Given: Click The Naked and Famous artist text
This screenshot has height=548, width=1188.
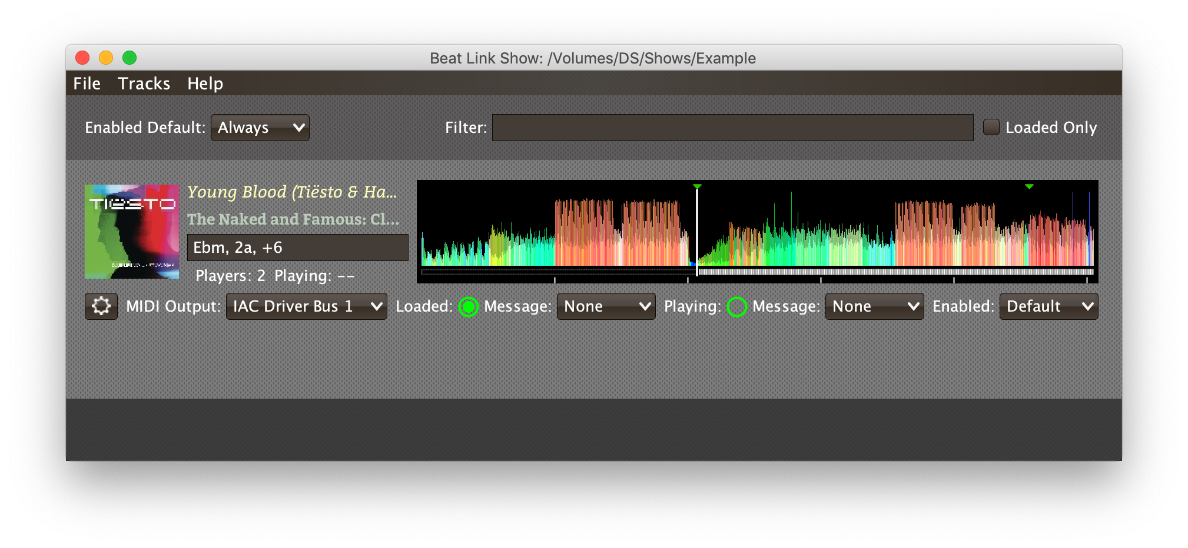Looking at the screenshot, I should pyautogui.click(x=293, y=219).
